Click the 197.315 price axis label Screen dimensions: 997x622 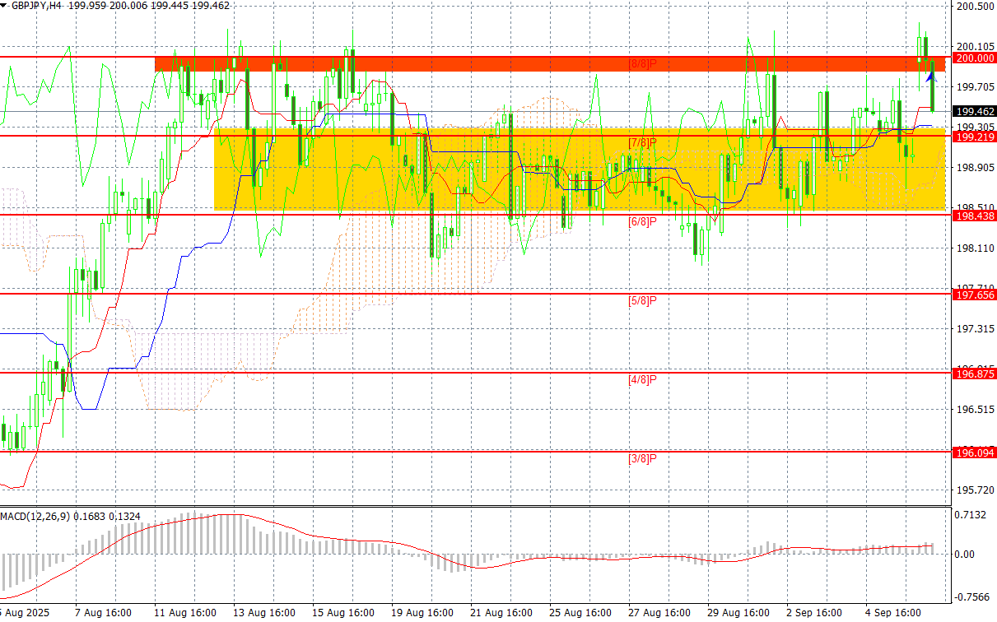[x=975, y=329]
